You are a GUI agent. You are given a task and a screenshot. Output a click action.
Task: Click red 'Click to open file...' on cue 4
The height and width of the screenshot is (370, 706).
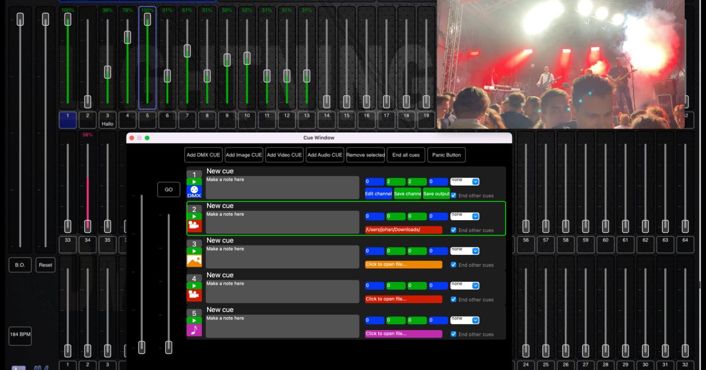tap(403, 299)
